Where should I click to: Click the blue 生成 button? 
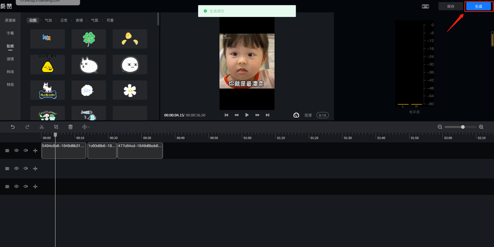pos(478,7)
